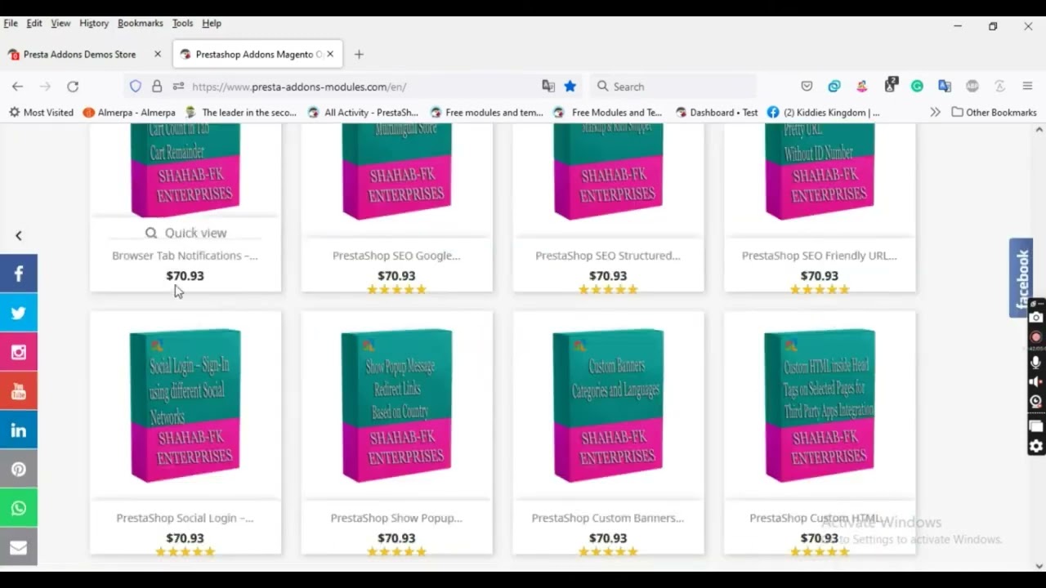This screenshot has height=588, width=1046.
Task: Focus the browser Search field
Action: 673,86
